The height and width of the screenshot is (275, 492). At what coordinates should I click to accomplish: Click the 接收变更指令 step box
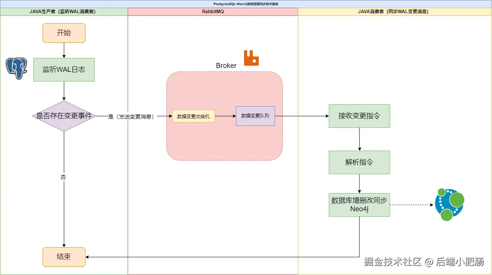click(x=359, y=116)
